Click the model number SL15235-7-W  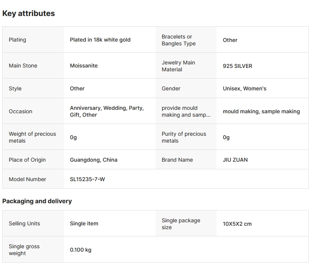tap(87, 179)
